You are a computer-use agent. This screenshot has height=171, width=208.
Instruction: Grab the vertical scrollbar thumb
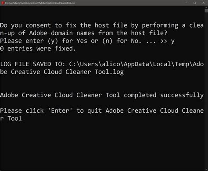pos(206,11)
